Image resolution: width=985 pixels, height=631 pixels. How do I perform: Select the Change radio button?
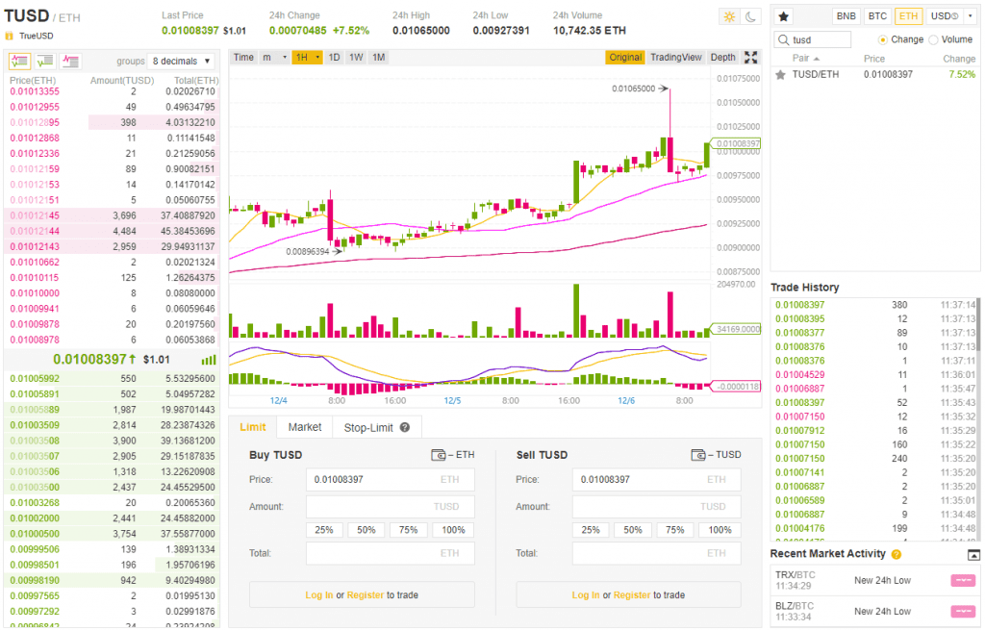(883, 39)
